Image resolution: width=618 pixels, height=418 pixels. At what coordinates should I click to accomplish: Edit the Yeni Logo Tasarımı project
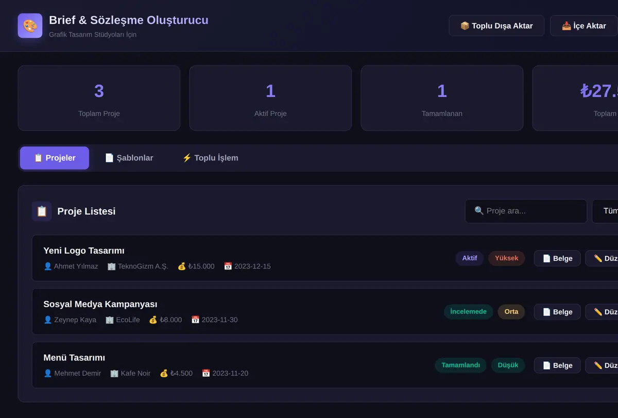click(x=602, y=258)
